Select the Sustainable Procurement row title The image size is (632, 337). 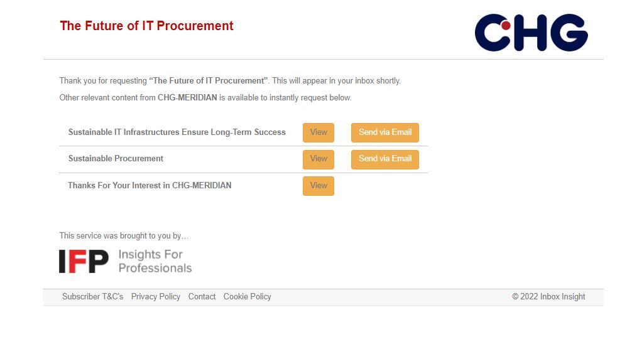click(x=116, y=159)
